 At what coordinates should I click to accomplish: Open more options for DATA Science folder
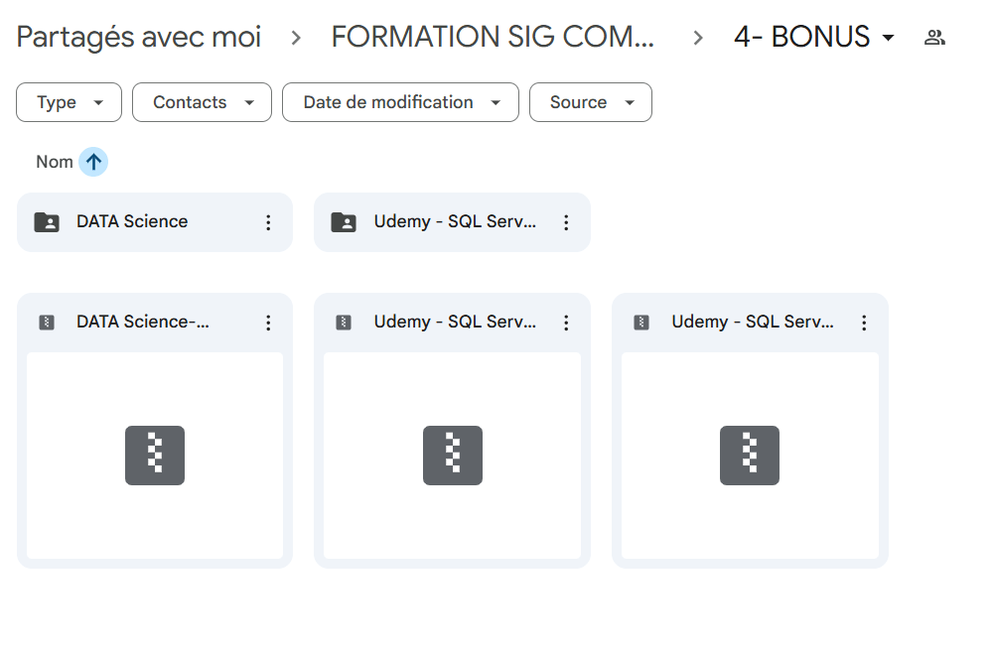(268, 222)
